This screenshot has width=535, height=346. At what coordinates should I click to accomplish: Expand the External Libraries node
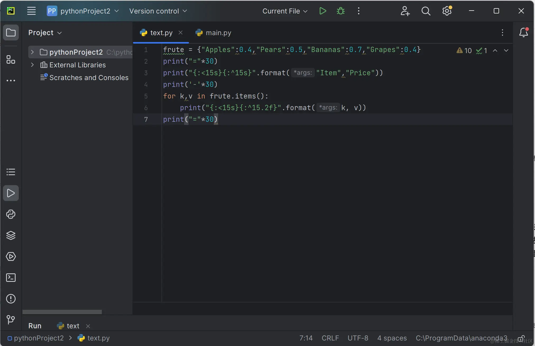click(32, 65)
